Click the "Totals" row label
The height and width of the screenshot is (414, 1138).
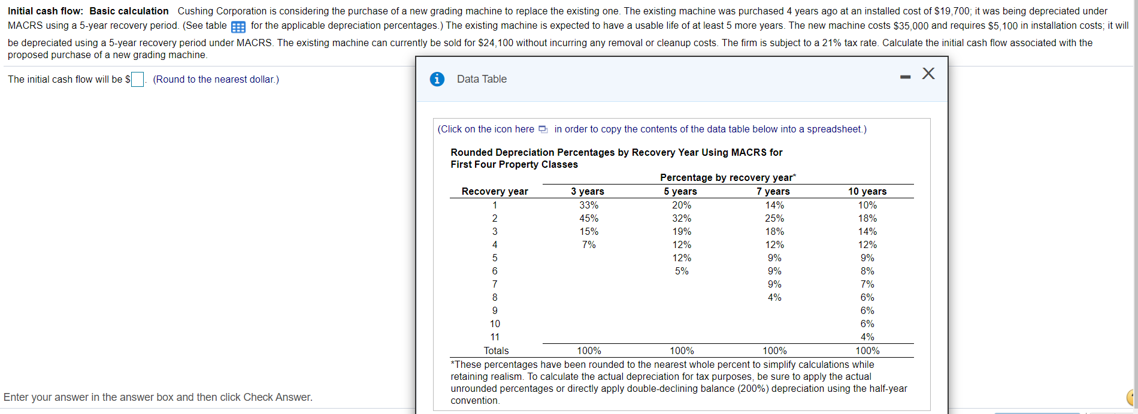(496, 350)
